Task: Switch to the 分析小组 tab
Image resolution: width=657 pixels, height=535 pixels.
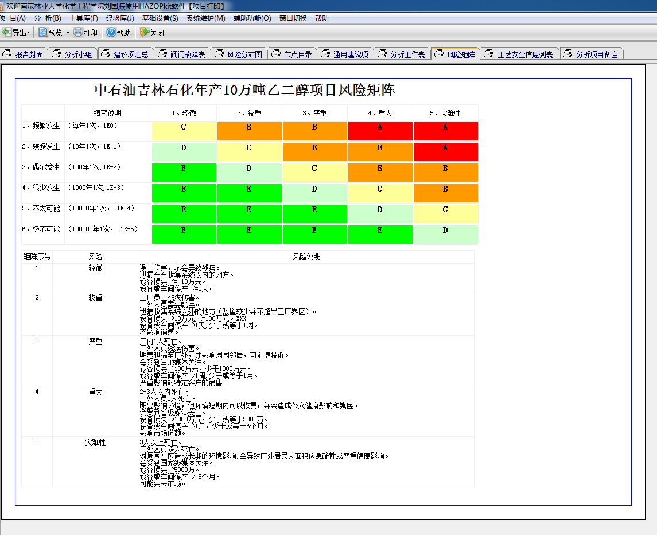Action: [x=73, y=54]
